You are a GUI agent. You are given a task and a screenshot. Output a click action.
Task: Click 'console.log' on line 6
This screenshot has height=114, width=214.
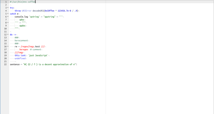tap(21, 17)
